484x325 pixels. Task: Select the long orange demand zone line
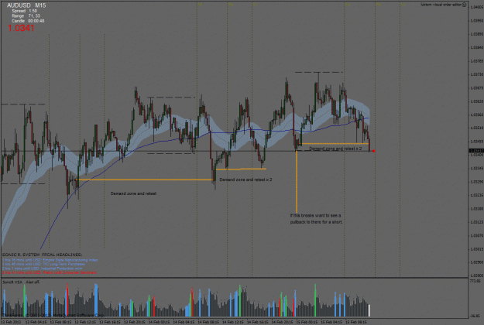(145, 180)
